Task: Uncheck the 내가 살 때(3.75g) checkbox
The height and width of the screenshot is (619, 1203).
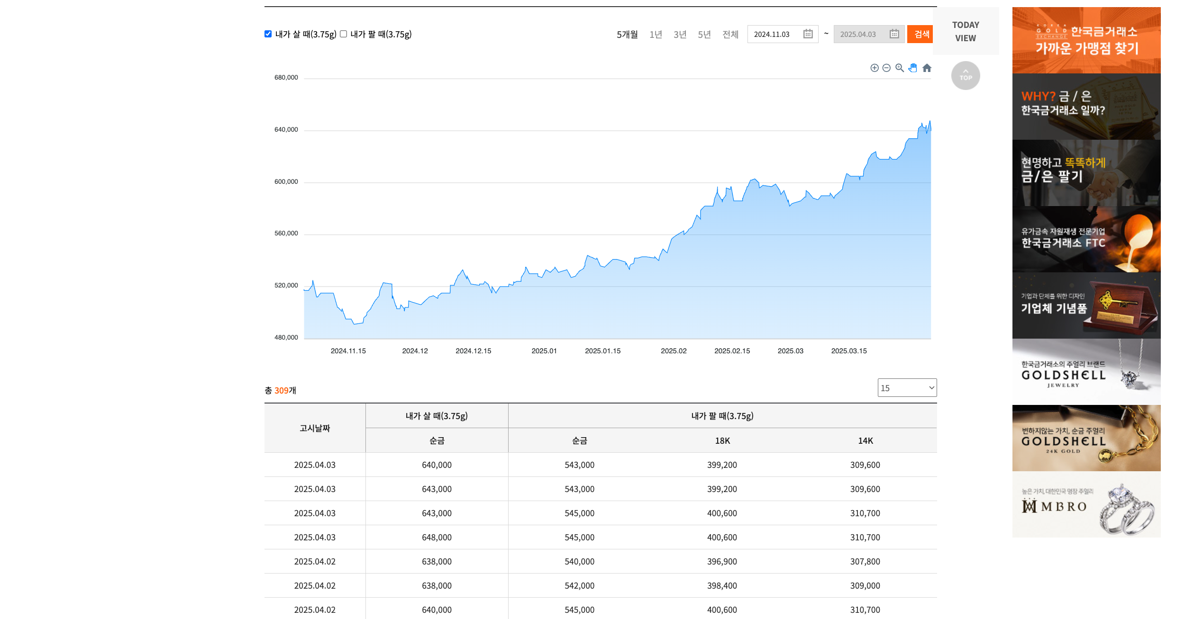Action: pos(268,34)
